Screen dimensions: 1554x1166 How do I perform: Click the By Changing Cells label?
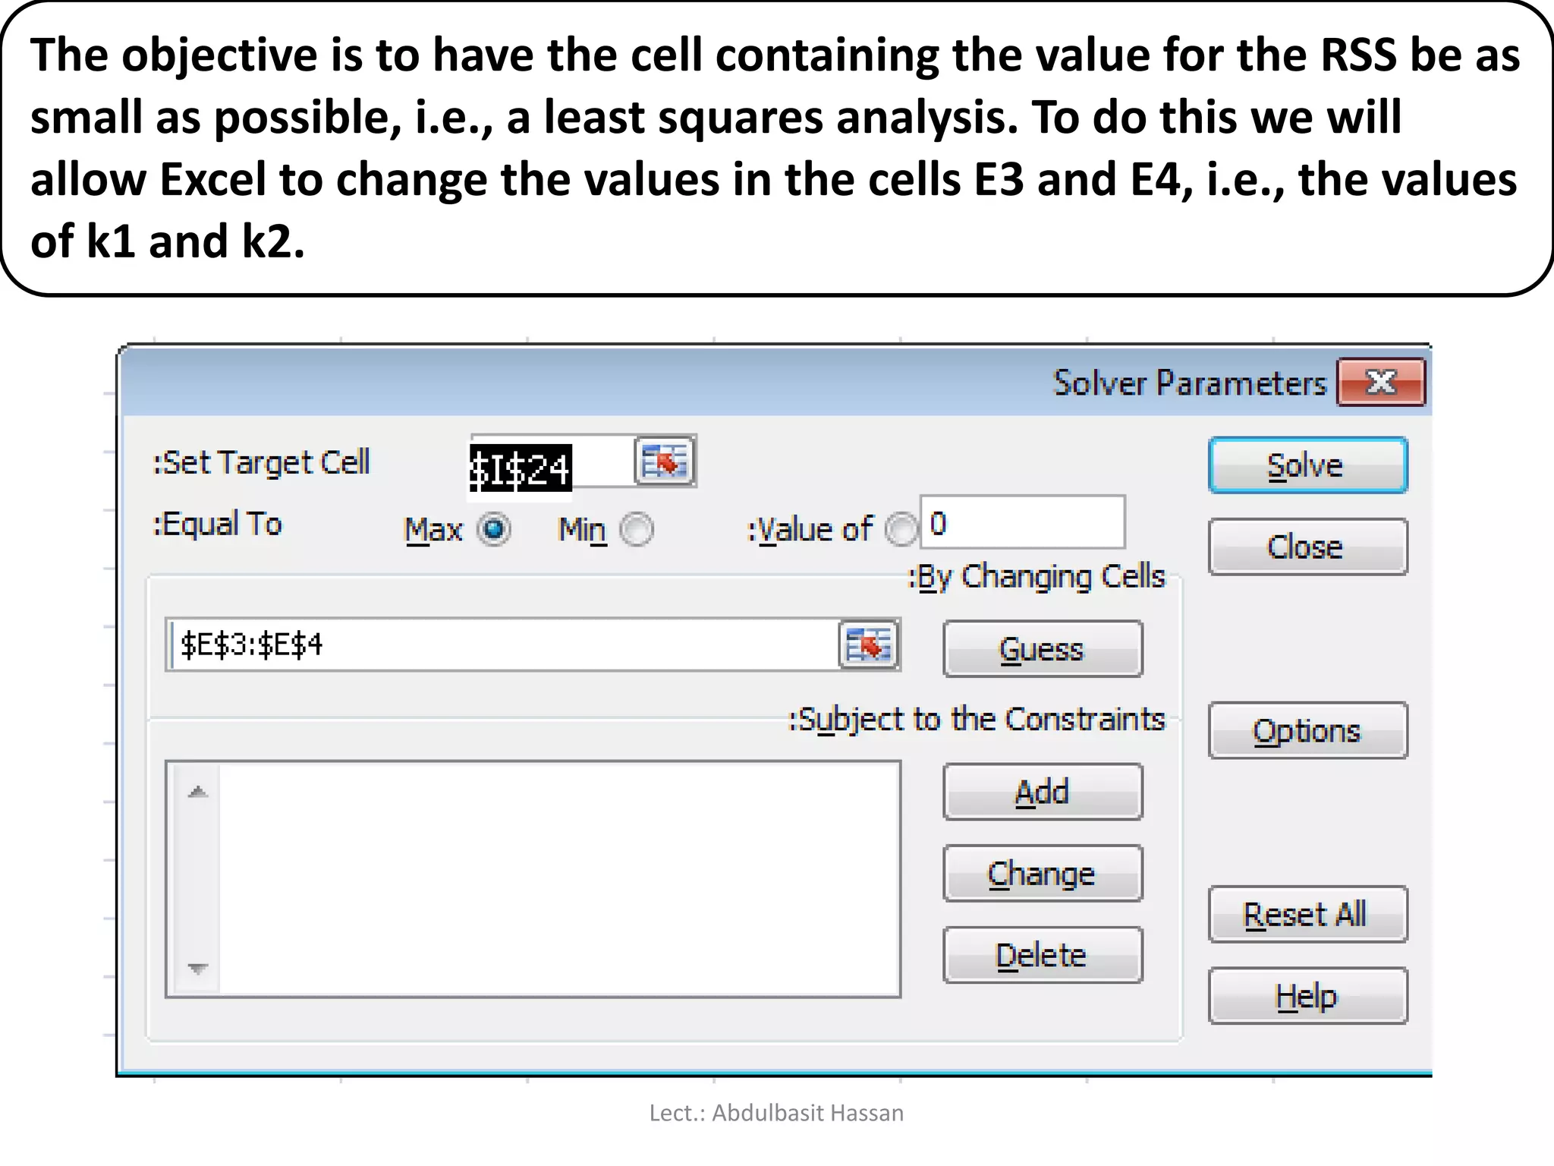[1037, 577]
